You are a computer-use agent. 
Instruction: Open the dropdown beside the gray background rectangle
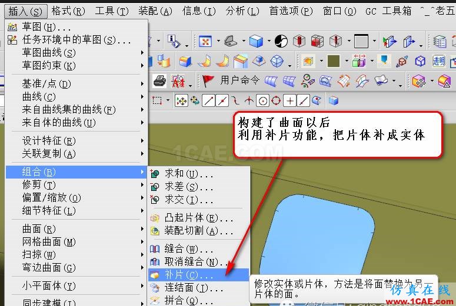coord(374,41)
